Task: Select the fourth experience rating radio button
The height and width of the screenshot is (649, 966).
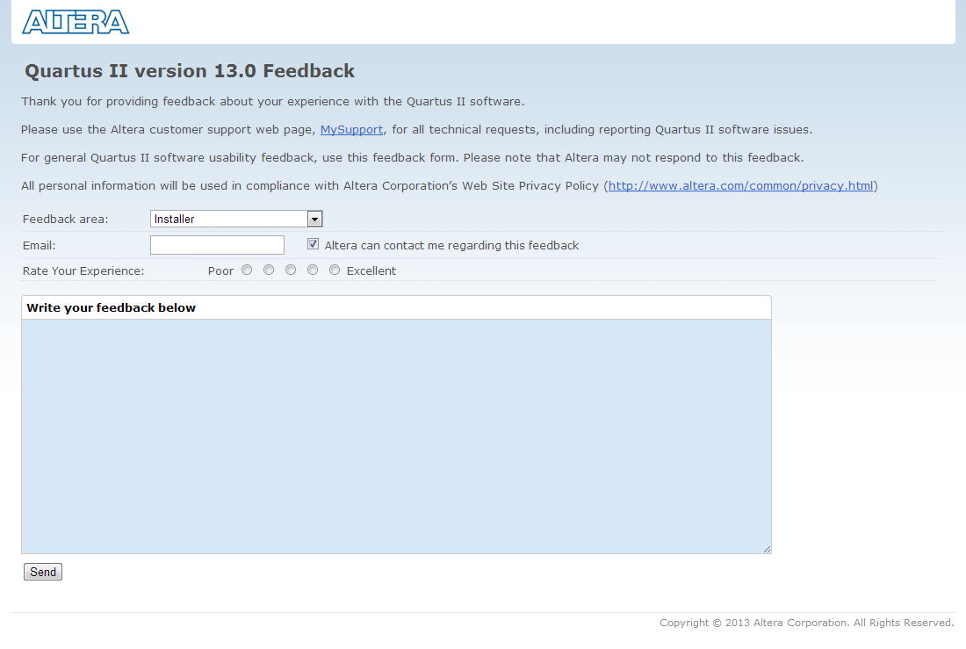Action: click(313, 270)
